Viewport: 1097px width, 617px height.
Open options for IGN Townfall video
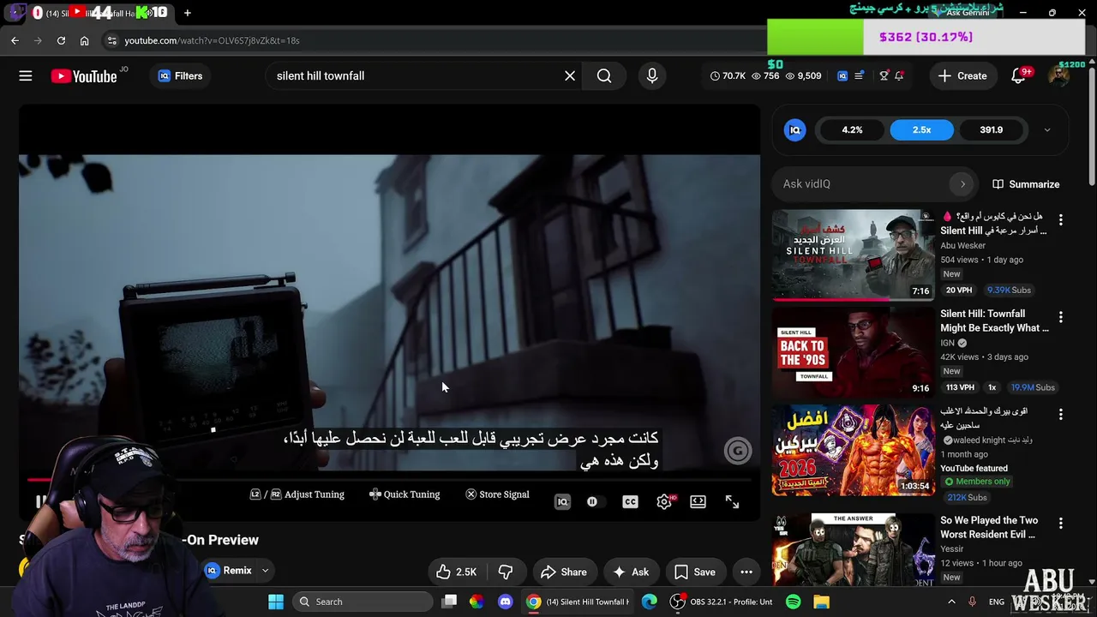point(1061,317)
